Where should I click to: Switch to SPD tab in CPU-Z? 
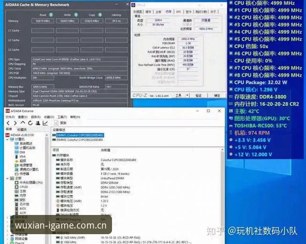(179, 12)
